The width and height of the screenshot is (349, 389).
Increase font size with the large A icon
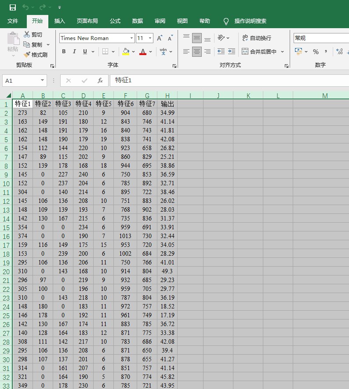point(160,38)
